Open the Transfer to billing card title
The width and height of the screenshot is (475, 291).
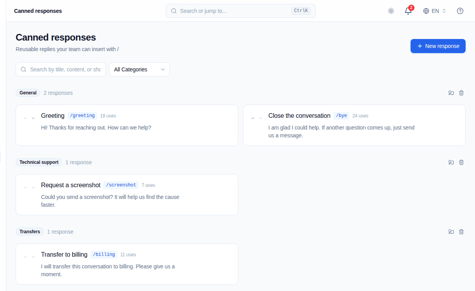pos(64,254)
